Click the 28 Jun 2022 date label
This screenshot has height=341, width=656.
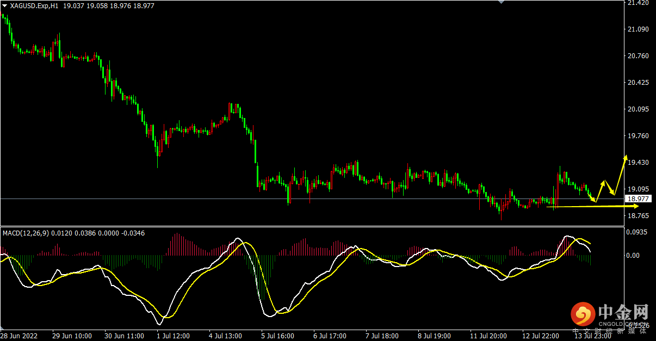pyautogui.click(x=18, y=336)
